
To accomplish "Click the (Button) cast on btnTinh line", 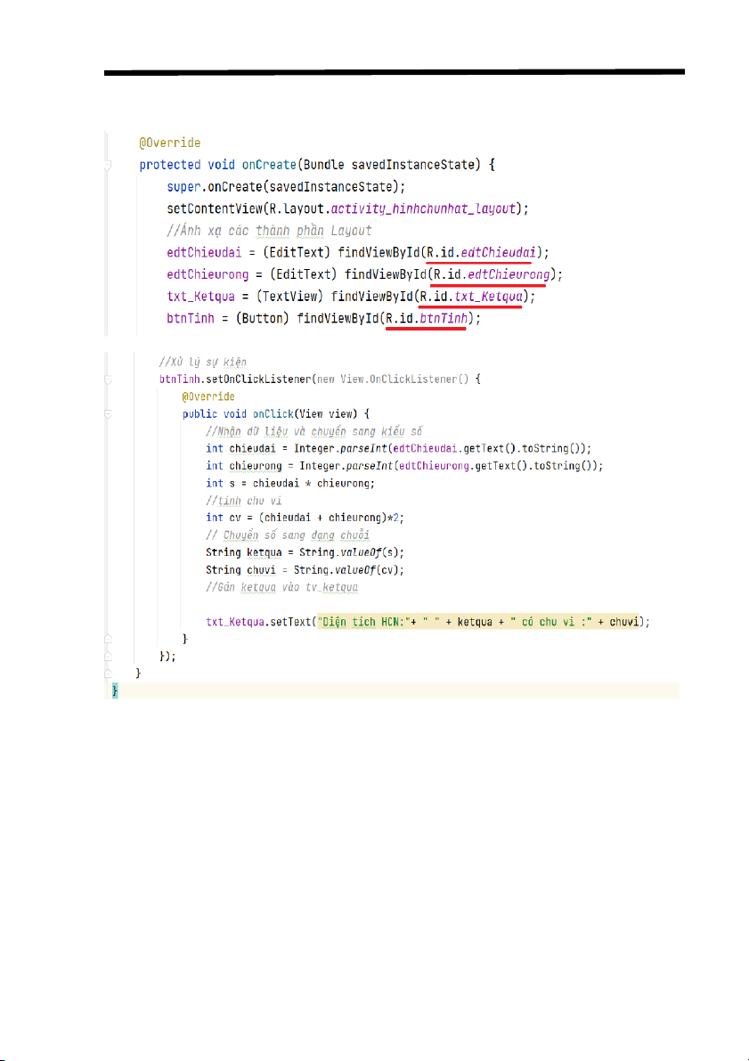I will pos(264,318).
